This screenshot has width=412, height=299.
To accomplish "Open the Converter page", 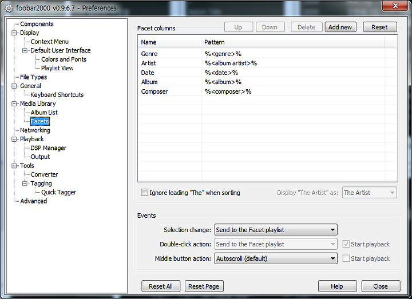I will 44,174.
